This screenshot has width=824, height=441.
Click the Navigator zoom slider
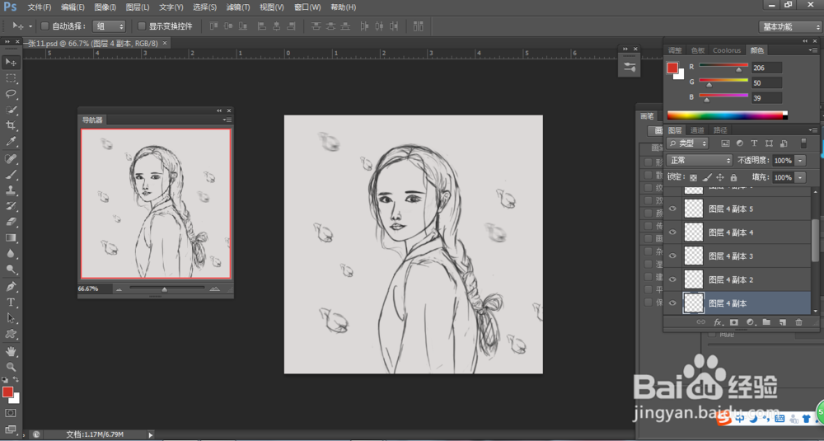click(167, 288)
